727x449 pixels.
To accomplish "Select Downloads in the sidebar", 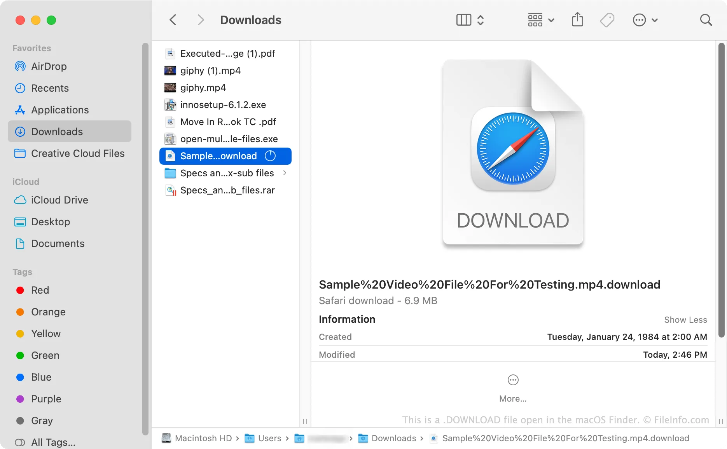I will [x=70, y=132].
